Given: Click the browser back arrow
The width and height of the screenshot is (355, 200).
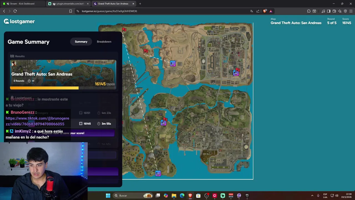Looking at the screenshot, I should pos(4,11).
